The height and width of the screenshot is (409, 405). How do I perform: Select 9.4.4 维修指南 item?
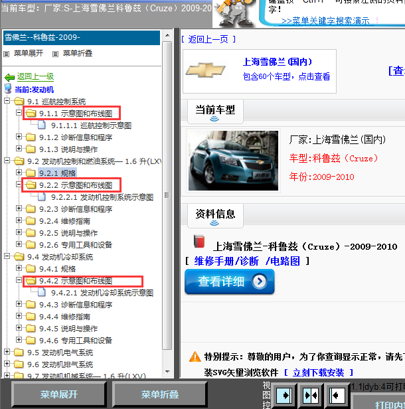point(64,317)
